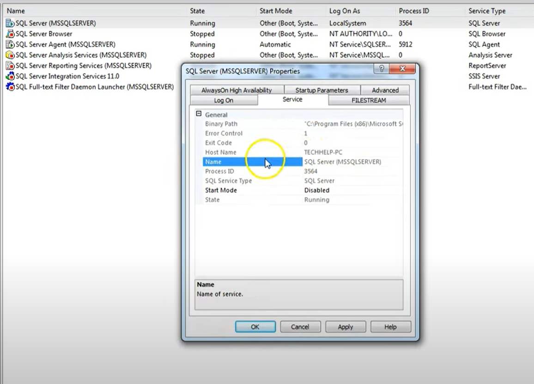This screenshot has width=534, height=384.
Task: Close the Properties dialog with X
Action: pos(402,68)
